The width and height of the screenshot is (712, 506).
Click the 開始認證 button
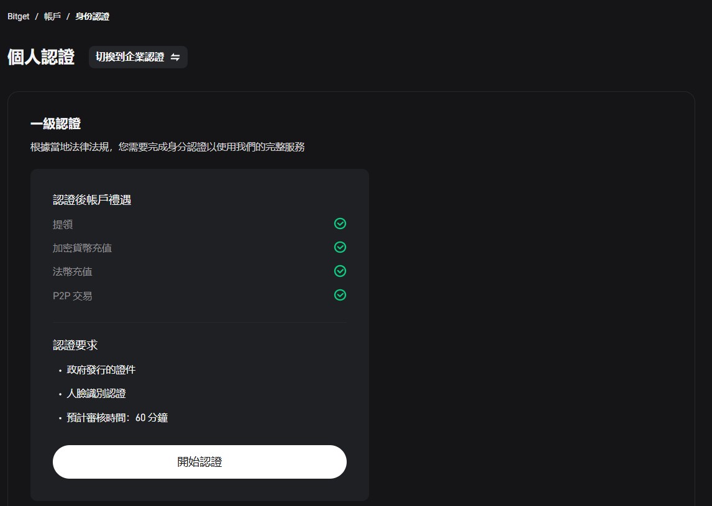click(x=199, y=461)
